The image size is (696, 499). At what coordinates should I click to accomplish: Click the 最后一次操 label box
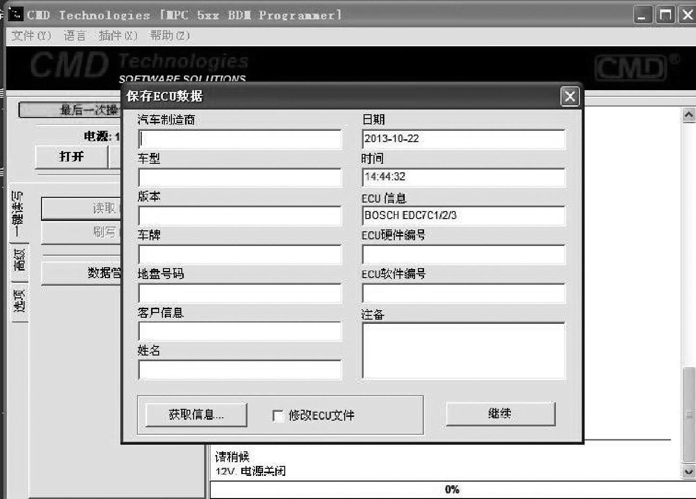coord(70,110)
